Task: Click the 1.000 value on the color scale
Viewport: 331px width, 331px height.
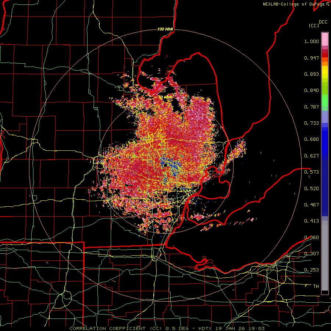Action: [312, 41]
